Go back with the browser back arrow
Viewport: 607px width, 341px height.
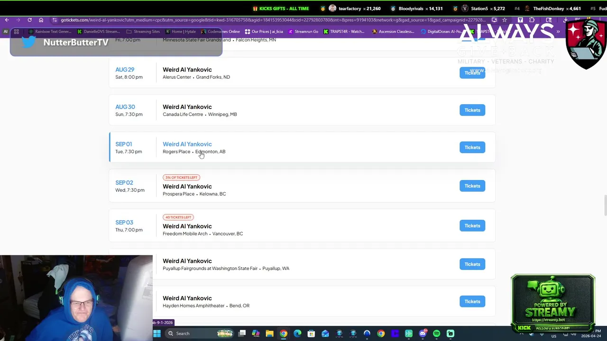tap(7, 20)
